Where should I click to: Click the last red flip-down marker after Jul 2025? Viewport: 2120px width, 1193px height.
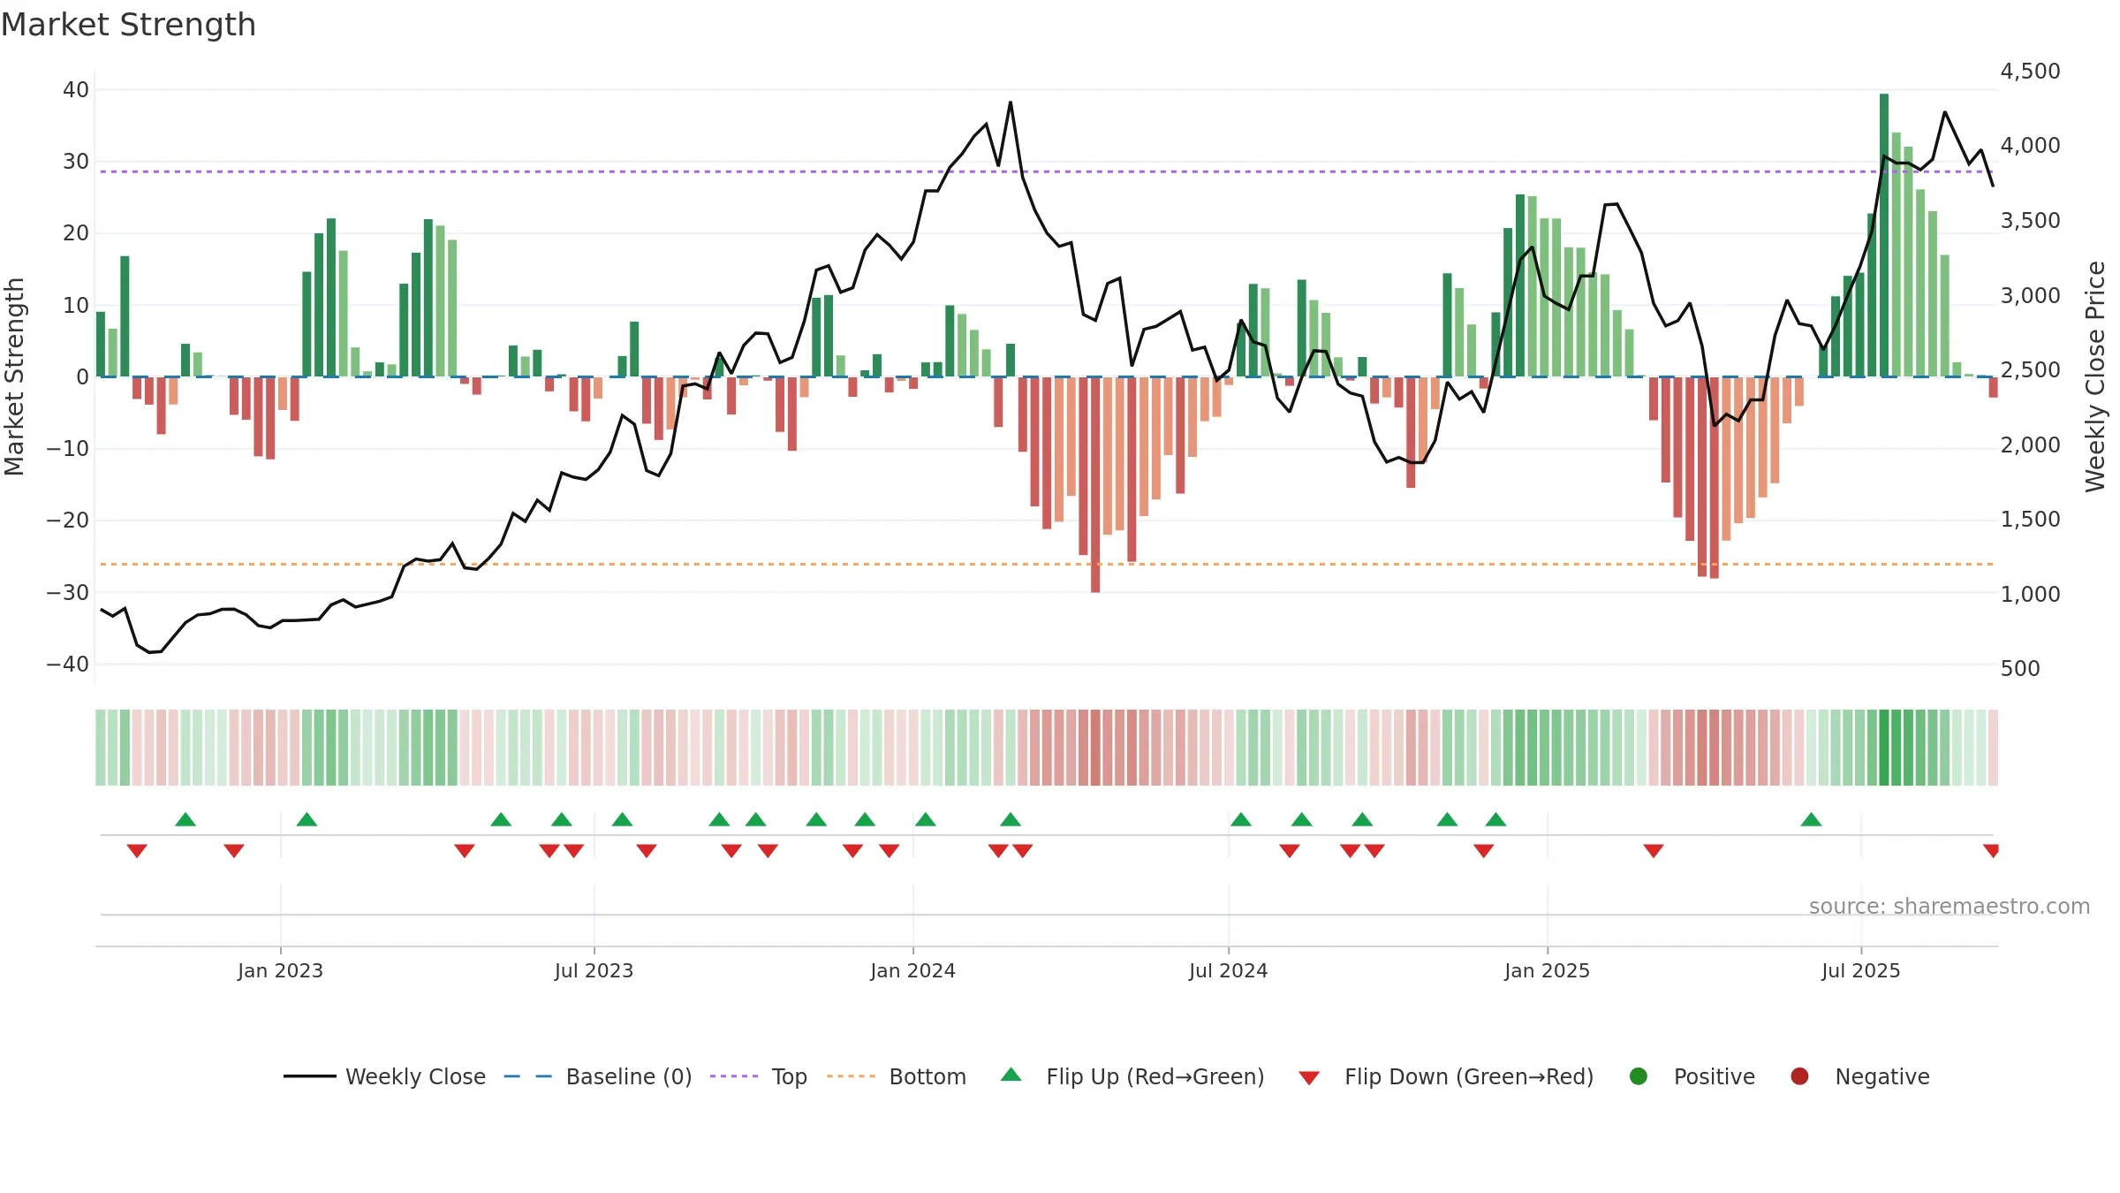(x=1991, y=850)
